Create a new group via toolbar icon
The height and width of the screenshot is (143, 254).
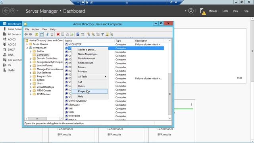[93, 34]
